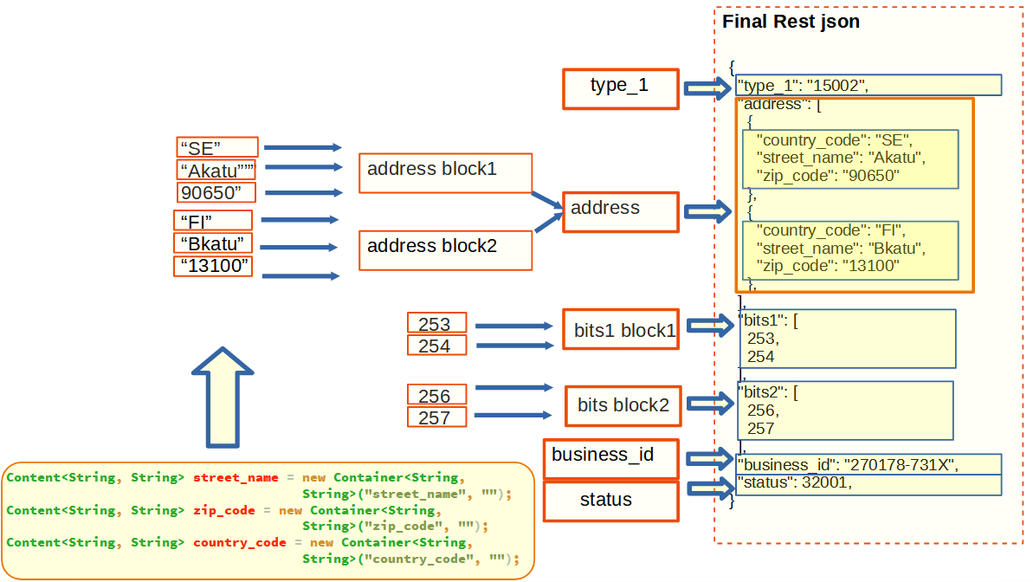The width and height of the screenshot is (1033, 582).
Task: Select the bits1 block1 box
Action: pos(620,329)
